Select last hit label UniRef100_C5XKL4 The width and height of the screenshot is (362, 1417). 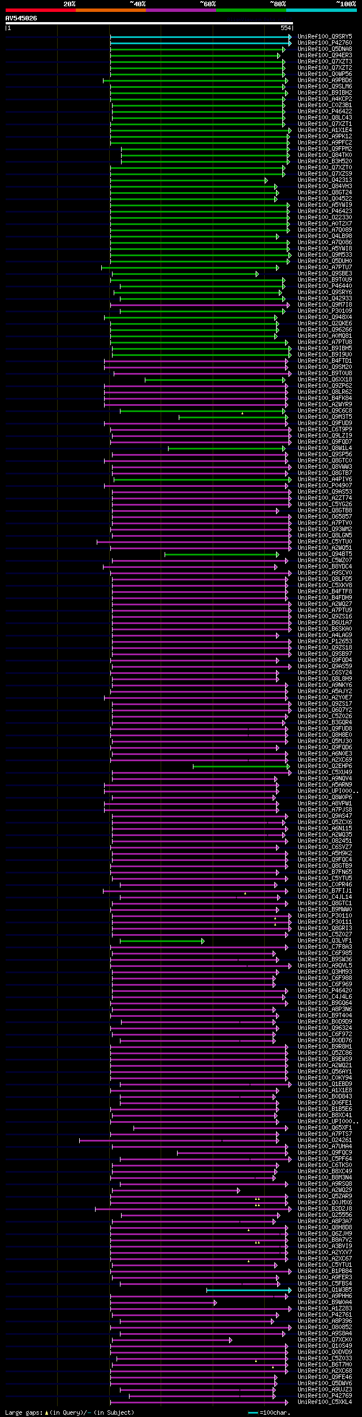point(325,1402)
